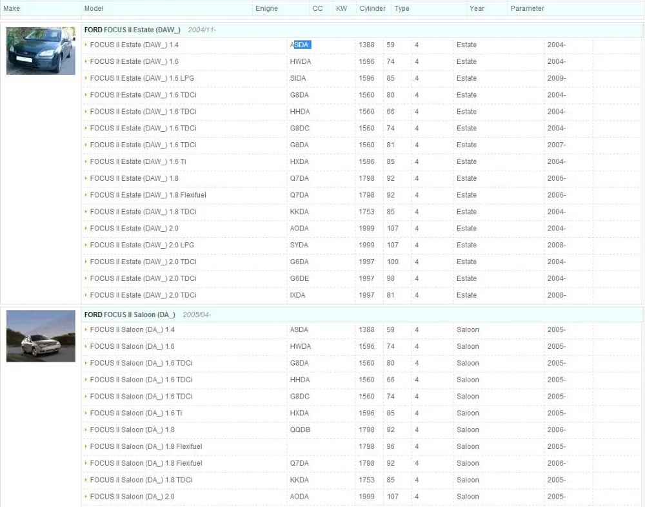Open the FORD FOCUS II Estate (DAW_) group heading

click(132, 30)
